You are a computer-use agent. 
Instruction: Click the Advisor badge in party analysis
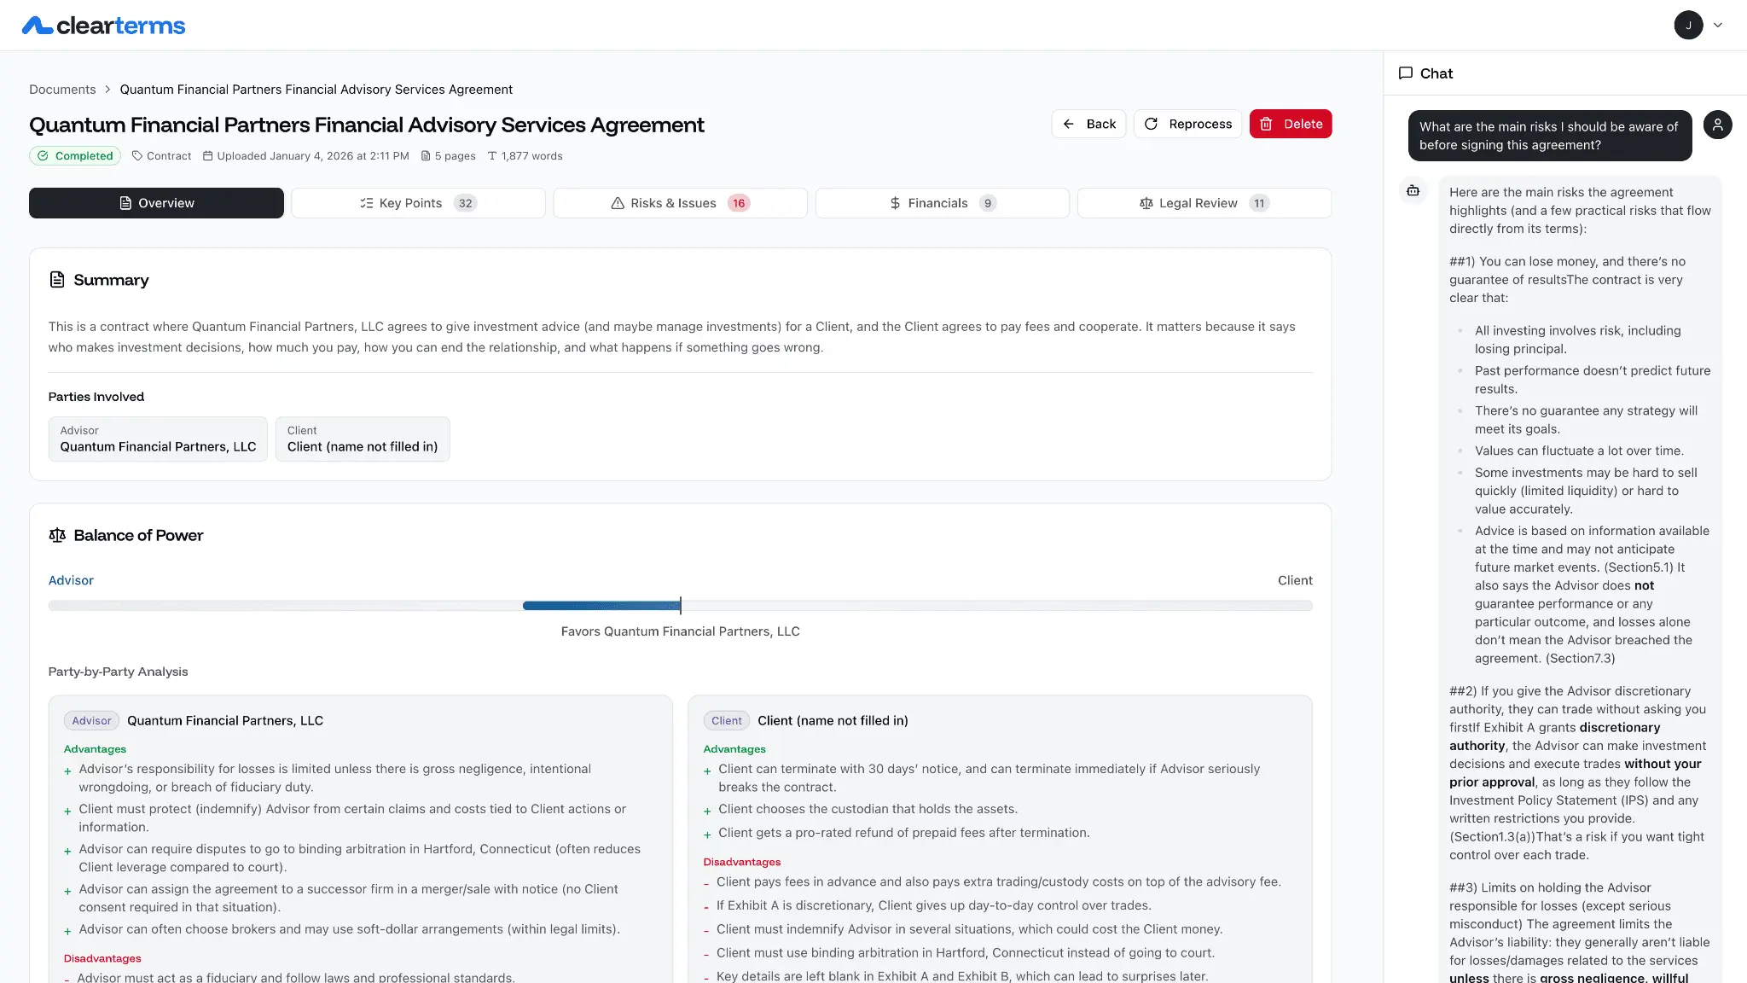click(91, 721)
